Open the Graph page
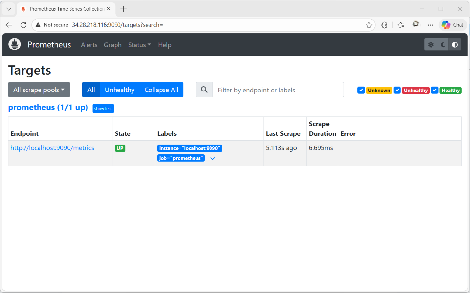The width and height of the screenshot is (470, 293). [x=113, y=45]
